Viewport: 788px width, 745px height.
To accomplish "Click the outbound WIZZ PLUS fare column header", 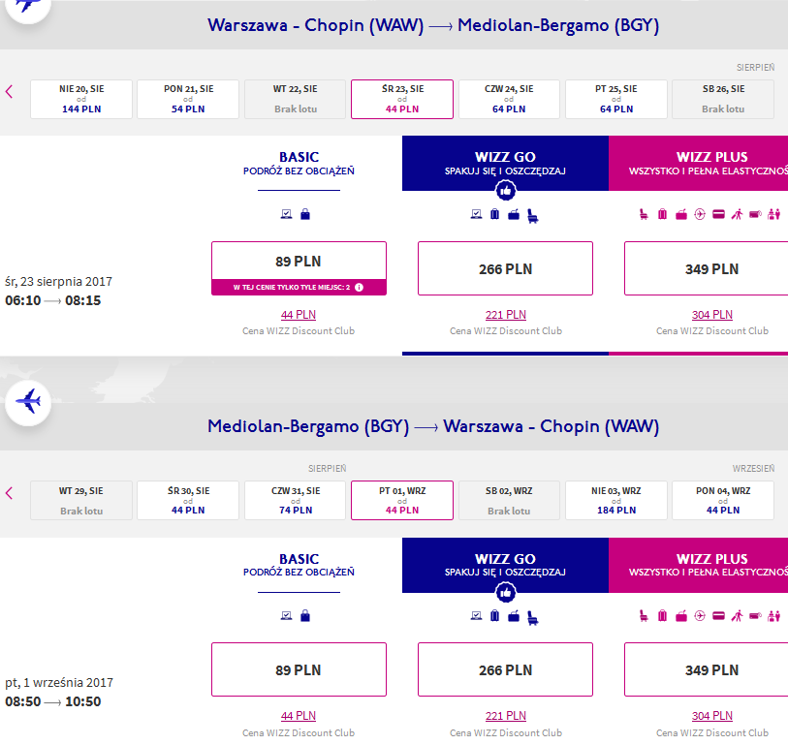I will [x=699, y=164].
